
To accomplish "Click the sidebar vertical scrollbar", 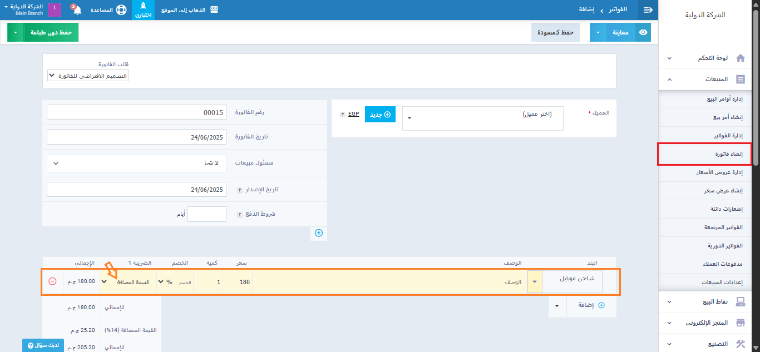I will click(x=756, y=88).
